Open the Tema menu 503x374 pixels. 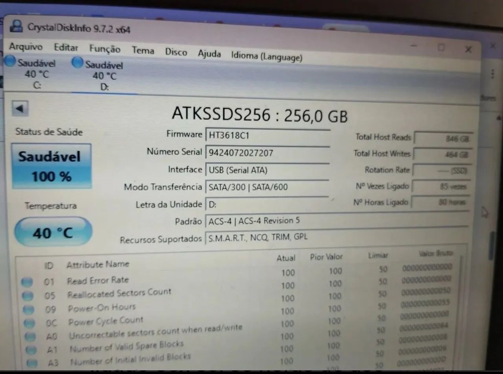pyautogui.click(x=143, y=51)
